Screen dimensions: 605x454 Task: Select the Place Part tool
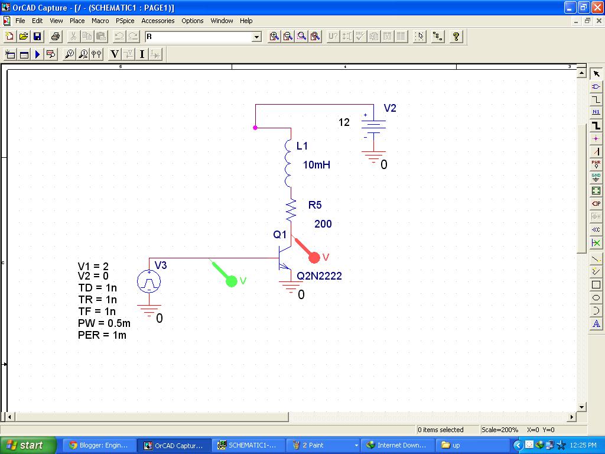click(x=597, y=86)
